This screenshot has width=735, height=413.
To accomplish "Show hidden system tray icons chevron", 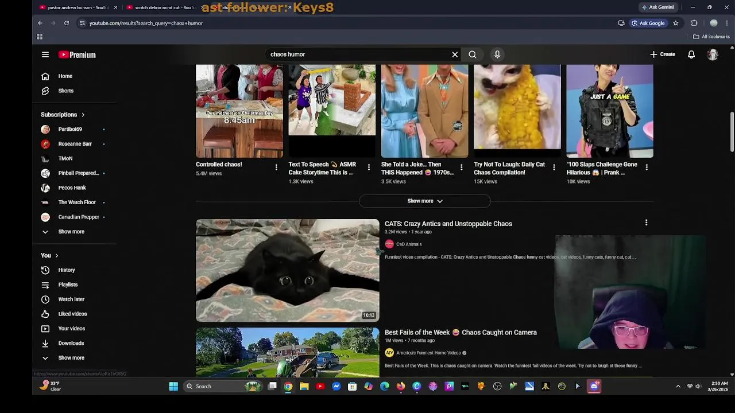I will (678, 387).
